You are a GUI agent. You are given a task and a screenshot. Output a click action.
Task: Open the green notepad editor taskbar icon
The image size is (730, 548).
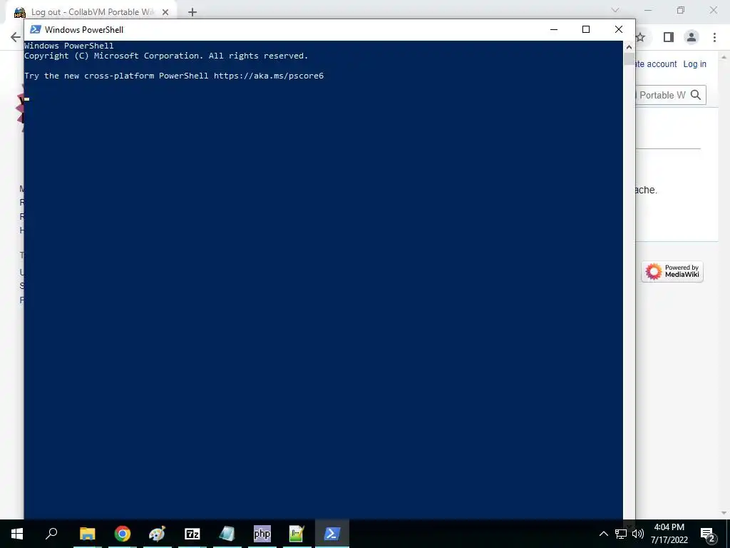coord(297,534)
